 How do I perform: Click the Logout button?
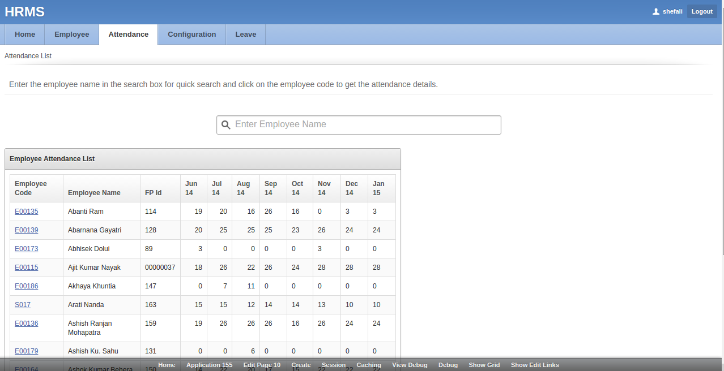pyautogui.click(x=702, y=11)
